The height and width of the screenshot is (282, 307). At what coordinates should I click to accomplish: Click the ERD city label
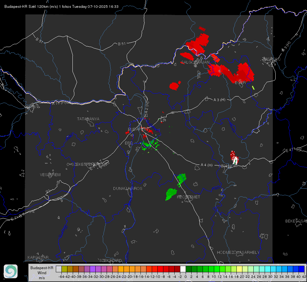[x=129, y=143]
